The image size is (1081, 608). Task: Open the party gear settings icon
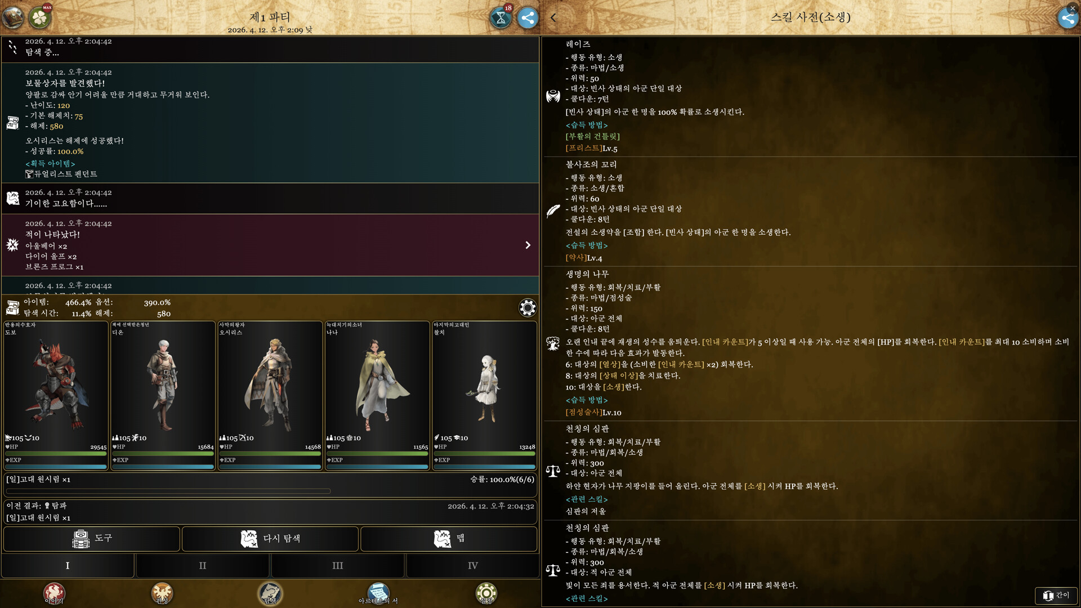[528, 308]
